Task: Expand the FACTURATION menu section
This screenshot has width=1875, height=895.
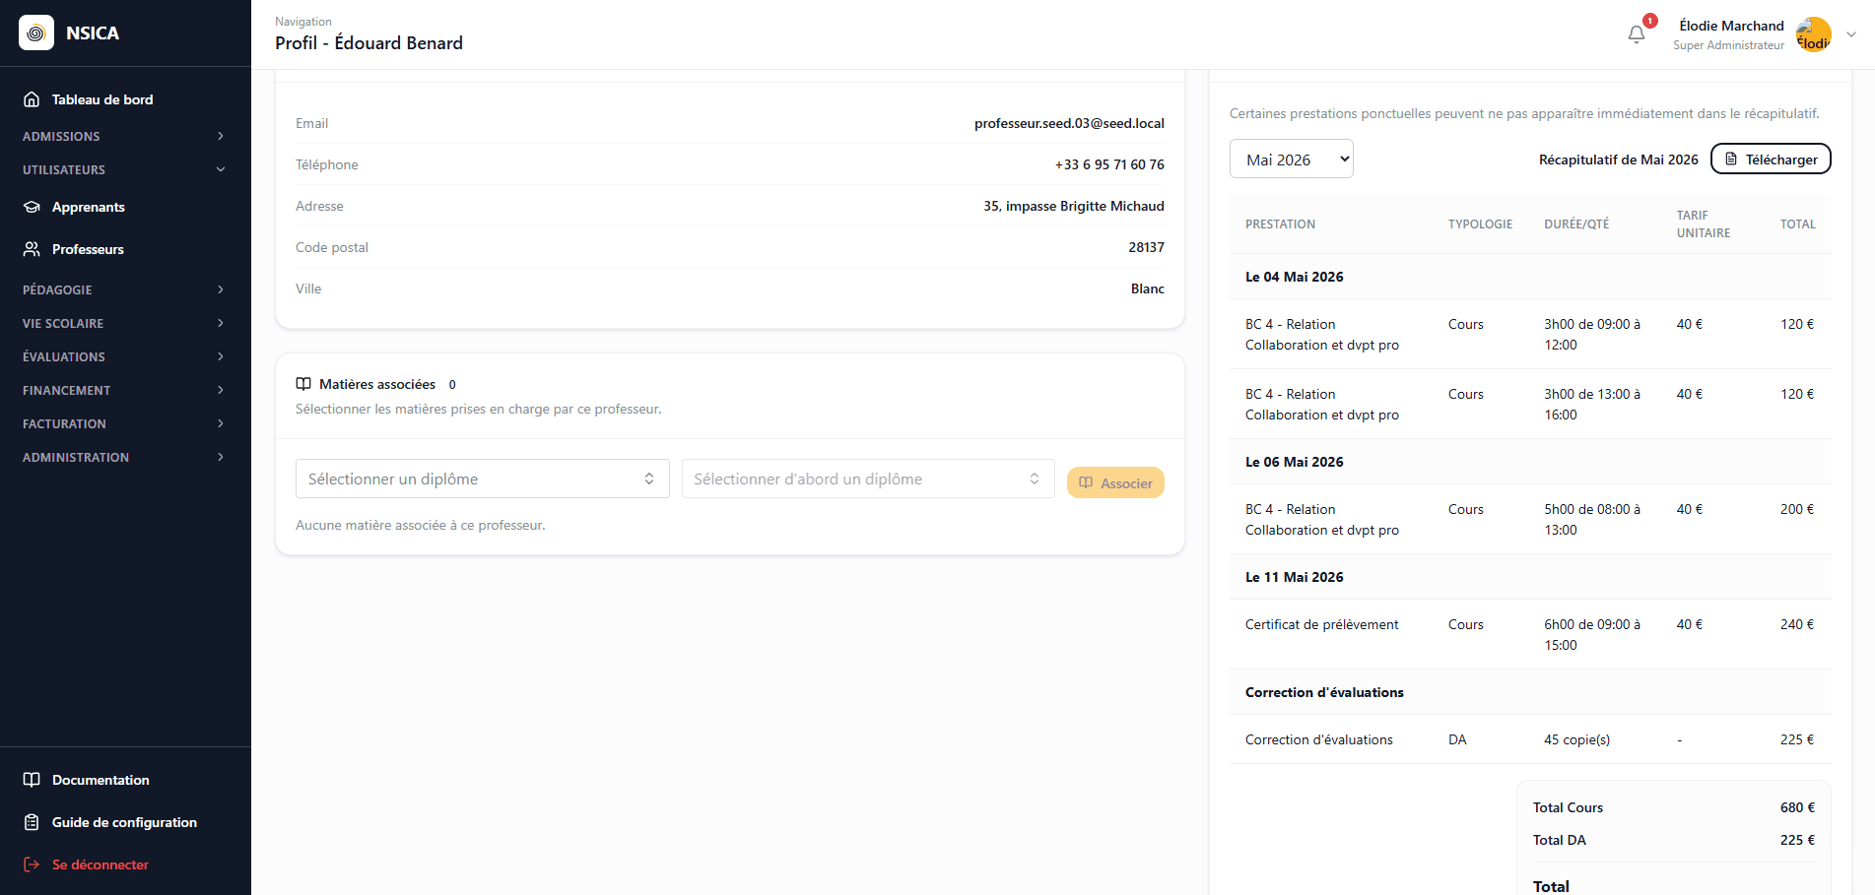Action: point(125,423)
